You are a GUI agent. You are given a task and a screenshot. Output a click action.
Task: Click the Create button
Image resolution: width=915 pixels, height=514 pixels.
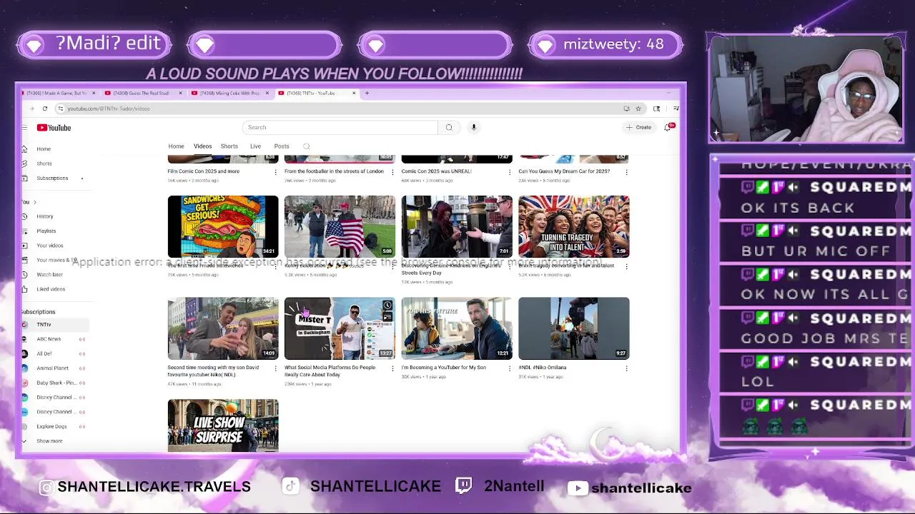point(638,127)
